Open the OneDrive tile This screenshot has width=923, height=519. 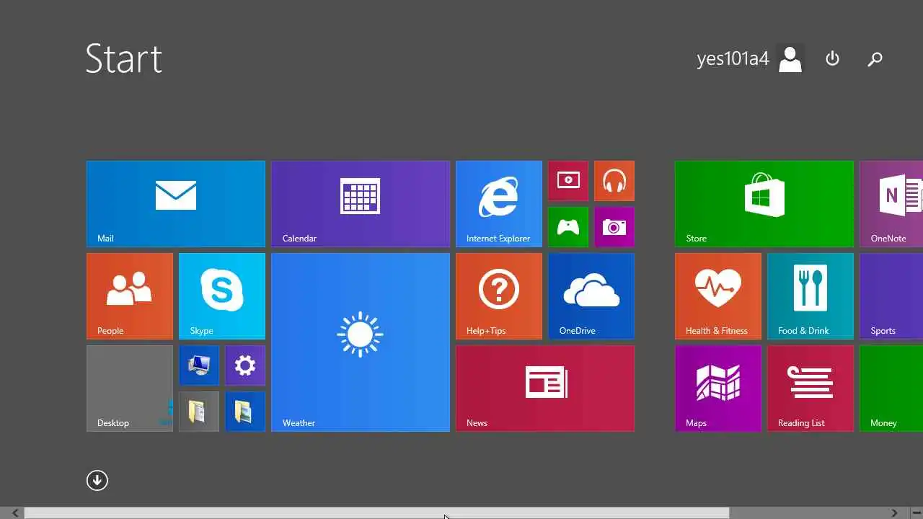click(591, 296)
